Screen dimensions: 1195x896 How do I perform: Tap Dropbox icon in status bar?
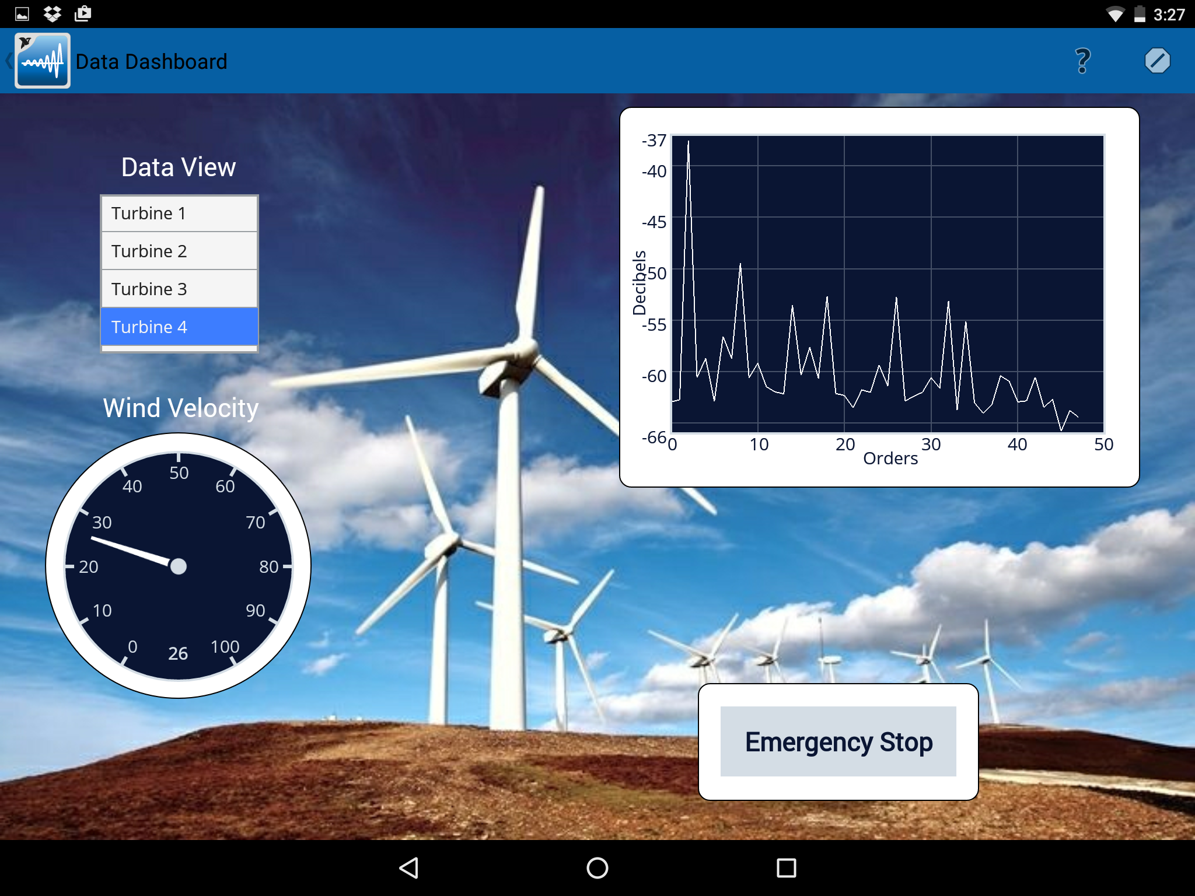pyautogui.click(x=53, y=13)
